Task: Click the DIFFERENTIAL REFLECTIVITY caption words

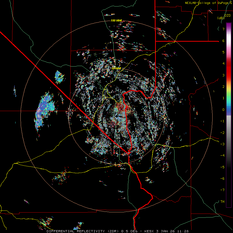Action: click(x=76, y=231)
